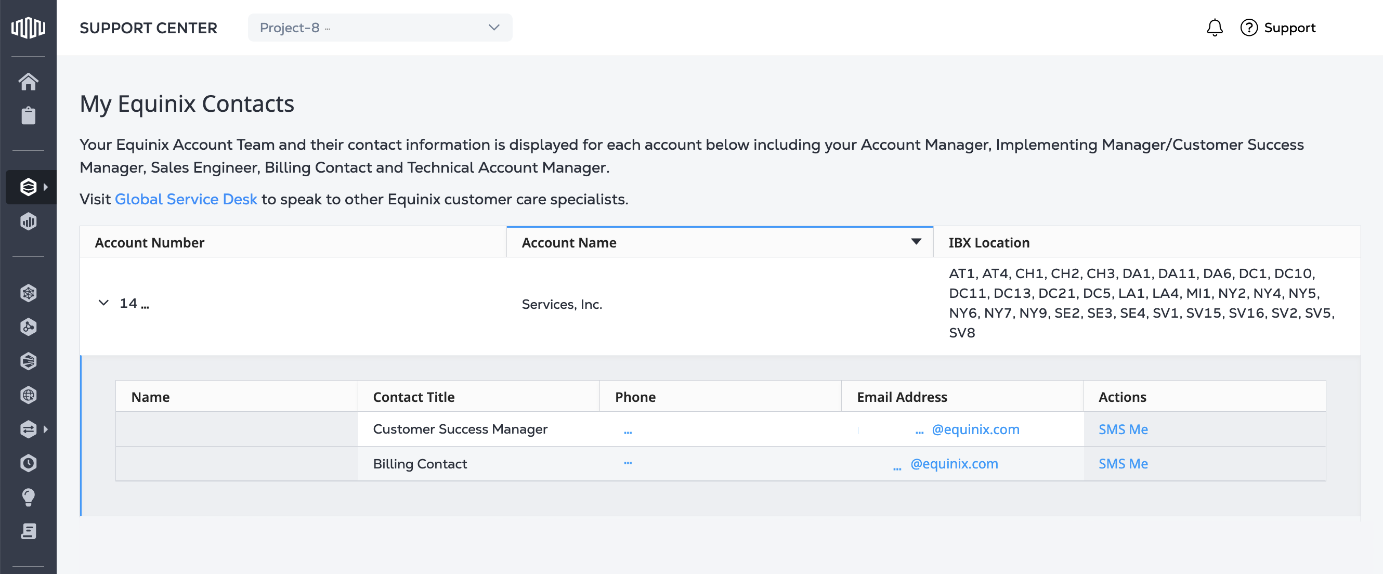Open the highlighted stacked-layers hexagon sidebar item
This screenshot has height=574, width=1383.
coord(28,187)
